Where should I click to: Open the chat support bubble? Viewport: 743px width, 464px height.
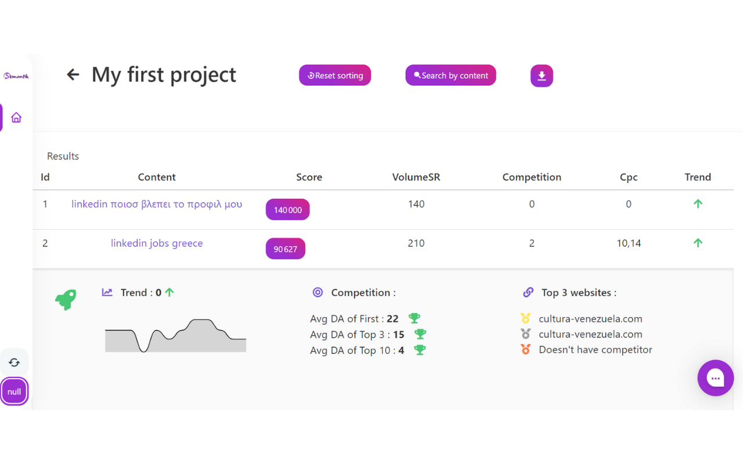pyautogui.click(x=715, y=378)
